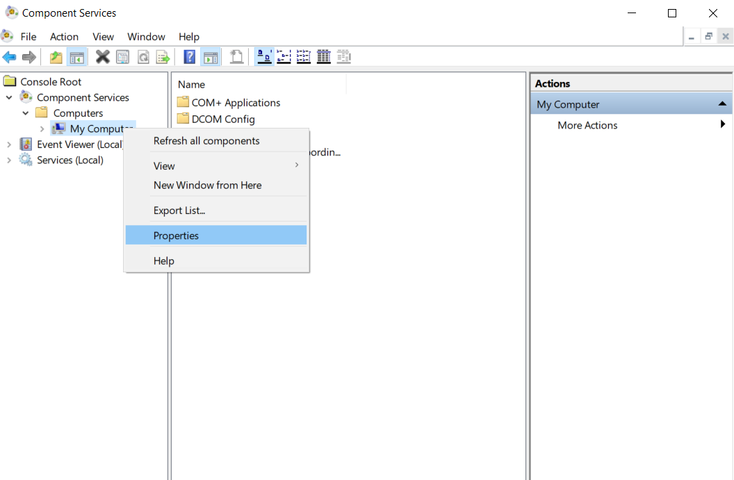The height and width of the screenshot is (480, 734).
Task: Click the blue Back arrow in toolbar
Action: pos(9,57)
